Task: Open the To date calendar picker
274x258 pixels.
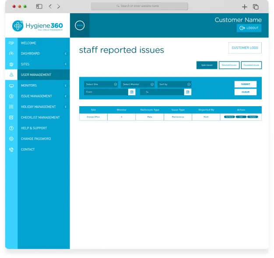Action: click(188, 92)
